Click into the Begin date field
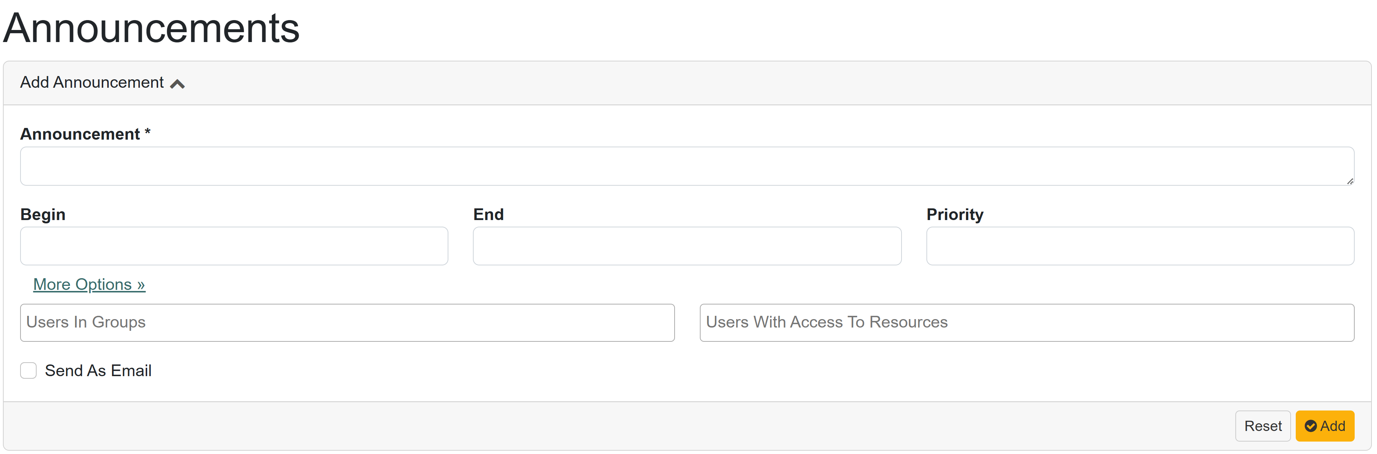The width and height of the screenshot is (1377, 454). click(234, 246)
